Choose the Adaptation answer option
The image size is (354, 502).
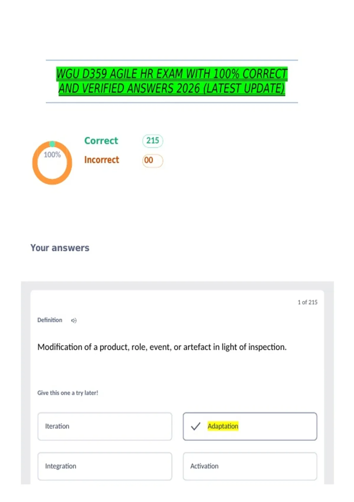pos(250,426)
